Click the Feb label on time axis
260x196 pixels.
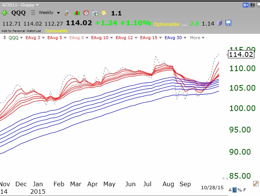59,184
